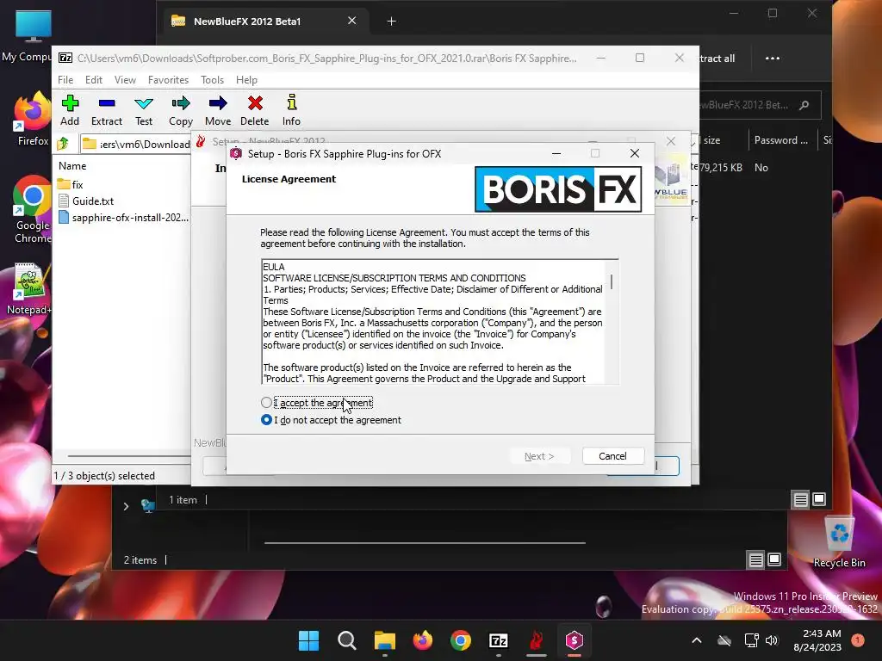This screenshot has width=882, height=661.
Task: Select the fix folder in 7-Zip list
Action: tap(71, 184)
